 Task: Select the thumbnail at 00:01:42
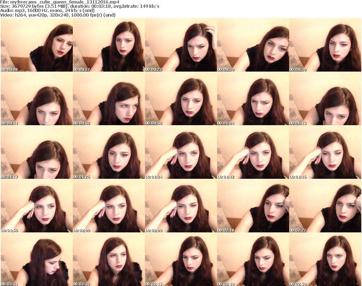253,152
